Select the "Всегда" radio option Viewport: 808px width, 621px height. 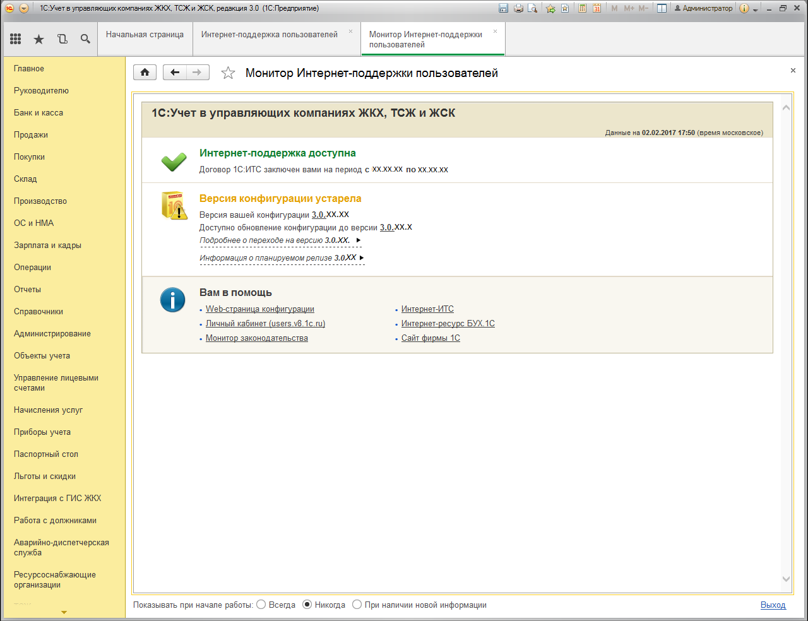click(x=261, y=605)
